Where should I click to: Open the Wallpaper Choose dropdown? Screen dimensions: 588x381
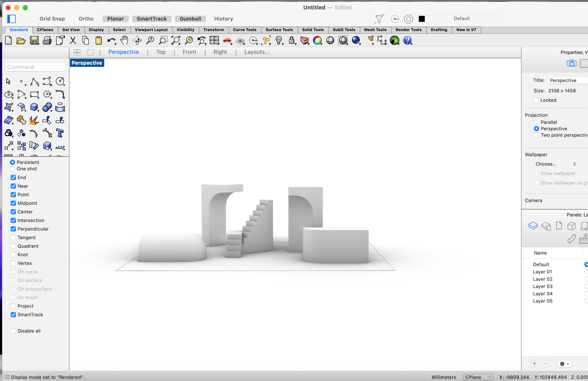[556, 164]
